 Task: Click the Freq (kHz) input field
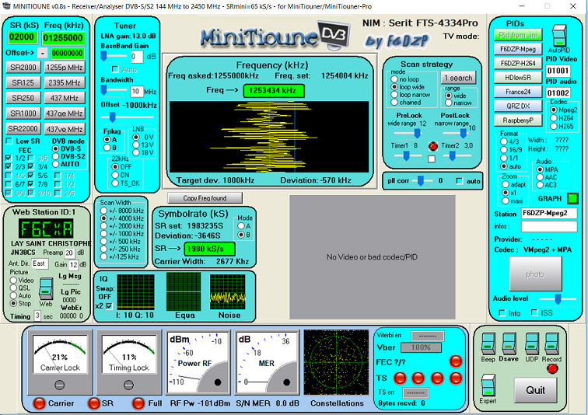(63, 38)
